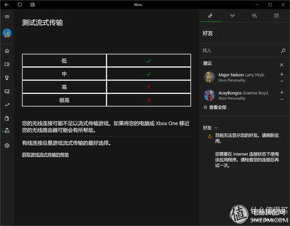The height and width of the screenshot is (226, 290).
Task: Remove AceyBongos suggestion
Action: click(x=282, y=99)
